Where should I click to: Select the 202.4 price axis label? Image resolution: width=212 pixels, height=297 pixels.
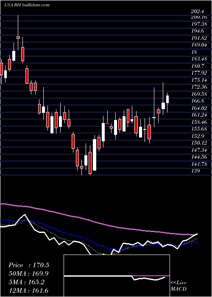point(198,11)
